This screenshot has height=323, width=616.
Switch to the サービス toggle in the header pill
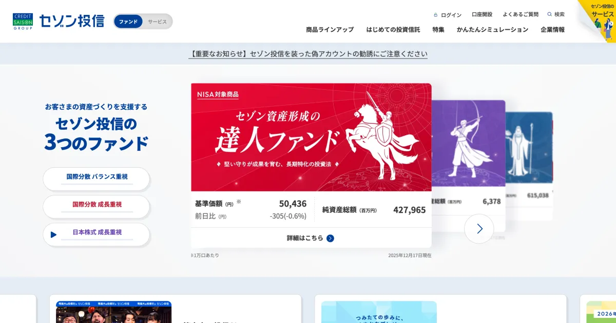157,22
